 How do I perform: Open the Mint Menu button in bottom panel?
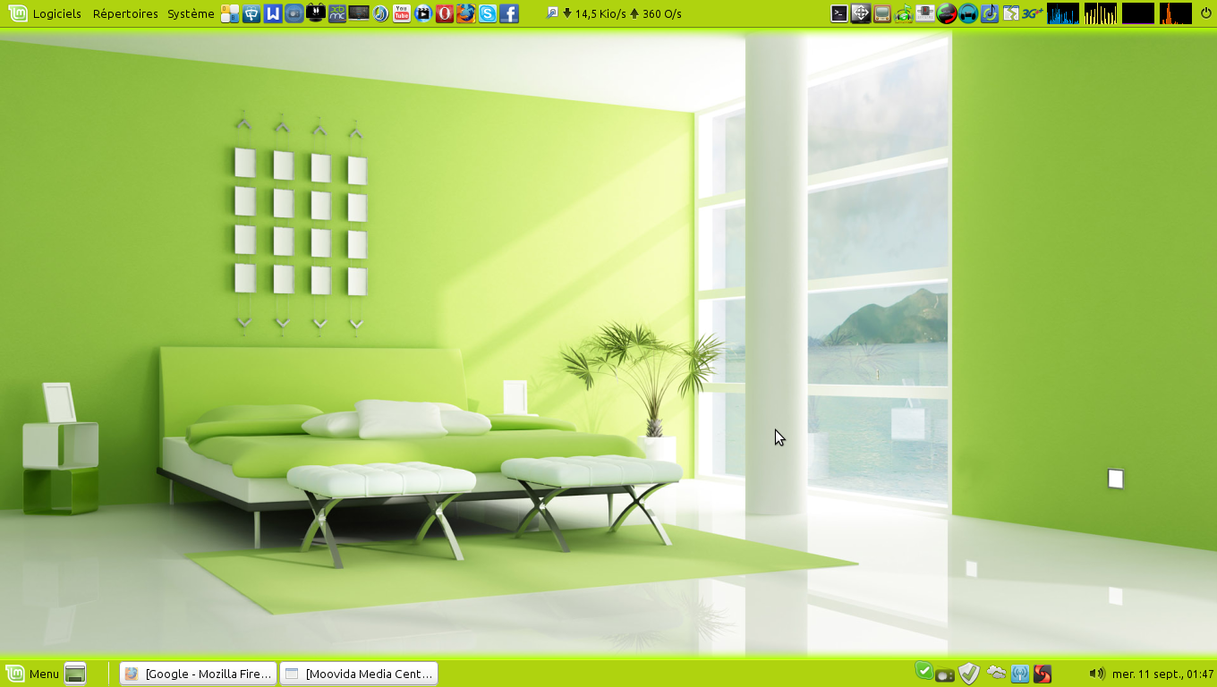click(32, 674)
